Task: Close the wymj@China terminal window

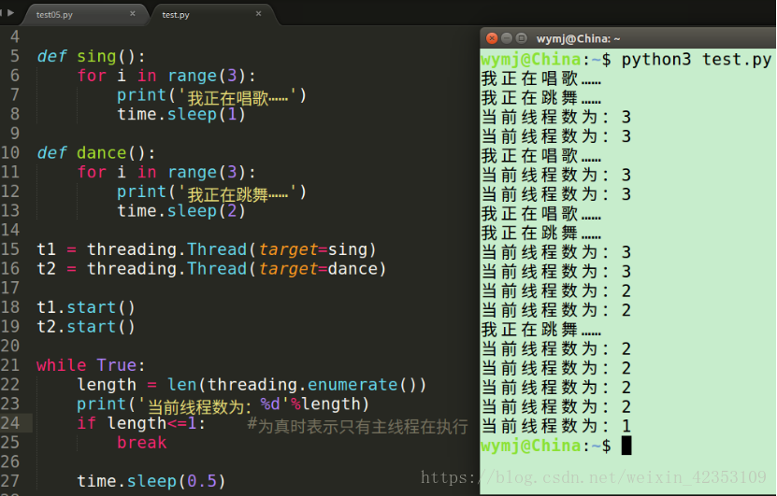Action: 492,38
